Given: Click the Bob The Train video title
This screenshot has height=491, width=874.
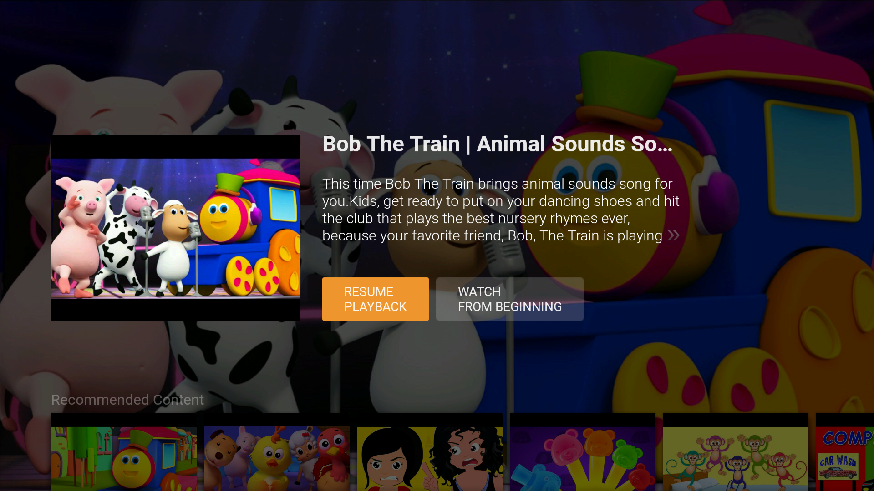Looking at the screenshot, I should [497, 144].
